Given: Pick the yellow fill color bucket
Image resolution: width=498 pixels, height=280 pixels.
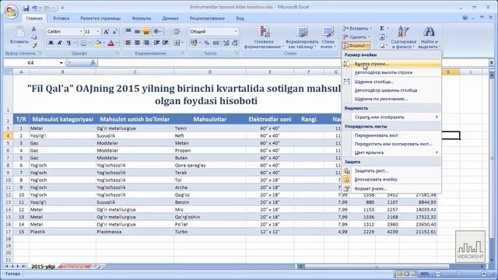Looking at the screenshot, I should (98, 43).
